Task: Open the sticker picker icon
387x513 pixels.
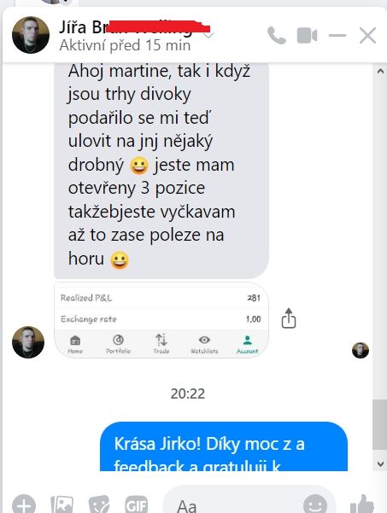Action: click(x=99, y=504)
